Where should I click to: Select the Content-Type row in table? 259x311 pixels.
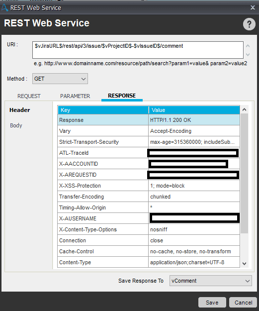149,262
